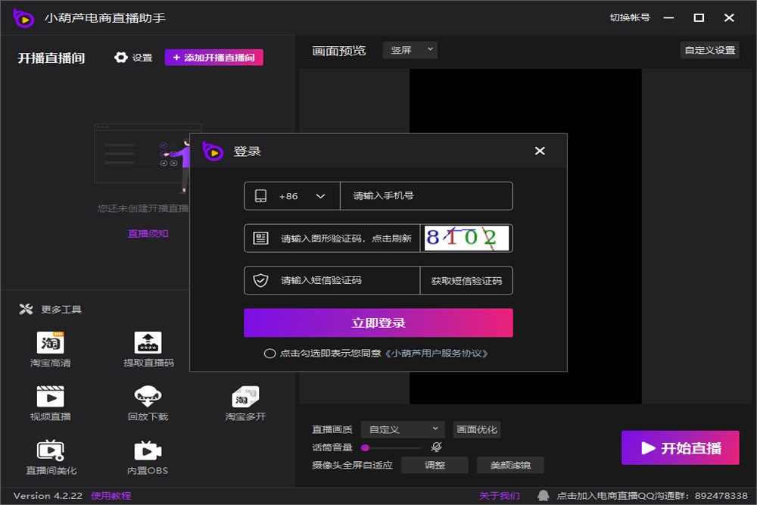Viewport: 757px width, 505px height.
Task: Click the logo in the 登录 dialog
Action: pos(213,151)
